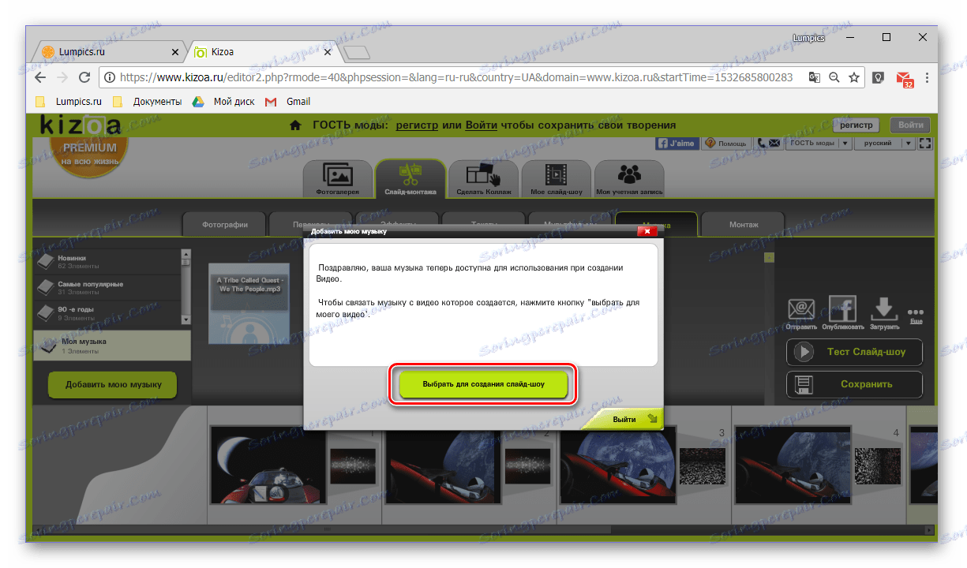
Task: Open the Сделать Коллаж tab
Action: coord(484,178)
